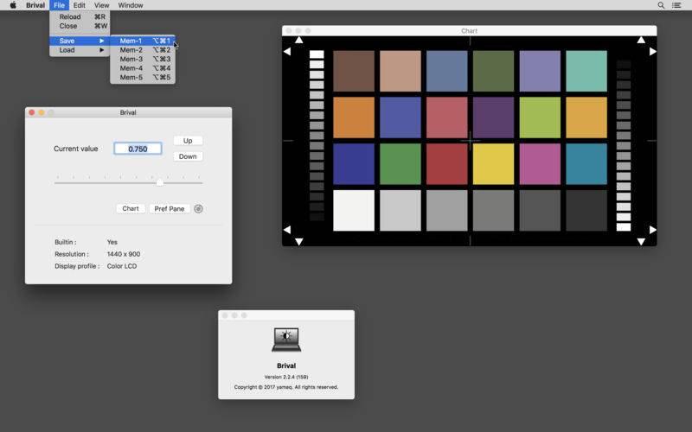The height and width of the screenshot is (432, 692).
Task: Click the copyright text in About window
Action: [x=286, y=387]
